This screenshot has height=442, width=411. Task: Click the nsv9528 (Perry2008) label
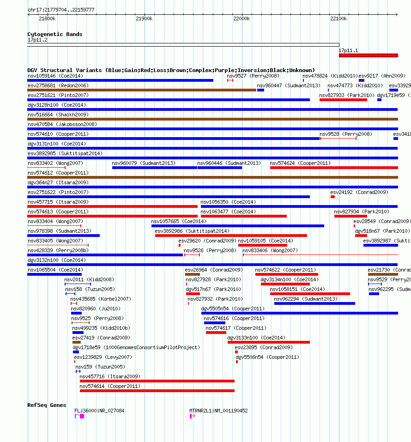346,134
